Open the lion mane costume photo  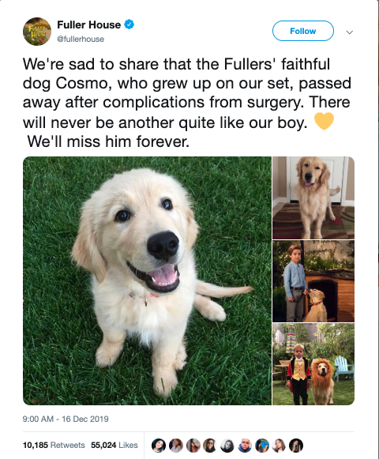313,364
